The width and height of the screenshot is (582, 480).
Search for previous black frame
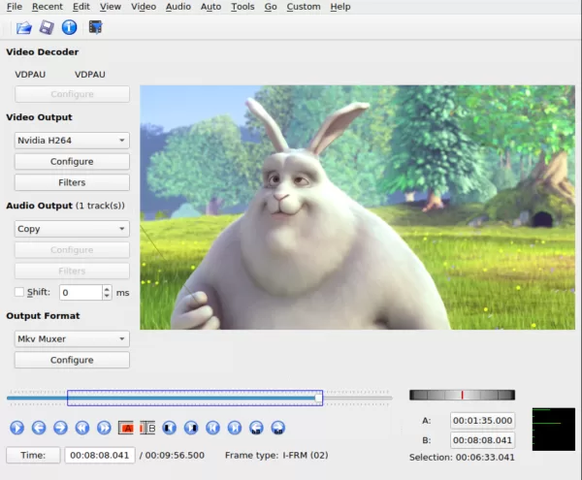coord(169,428)
